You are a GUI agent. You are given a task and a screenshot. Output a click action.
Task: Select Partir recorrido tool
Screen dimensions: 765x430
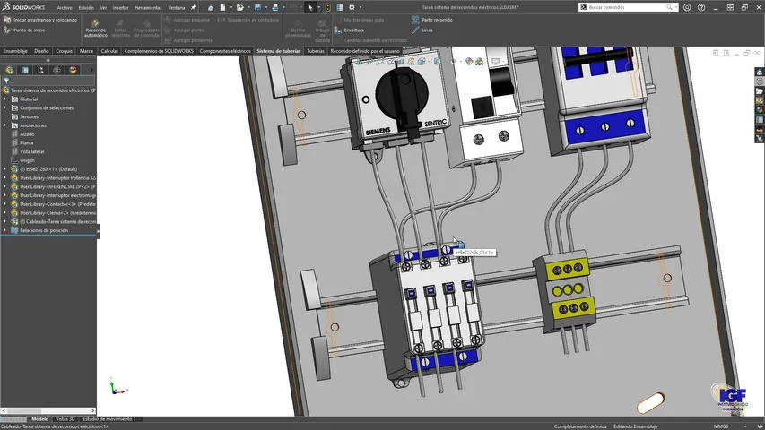point(432,20)
